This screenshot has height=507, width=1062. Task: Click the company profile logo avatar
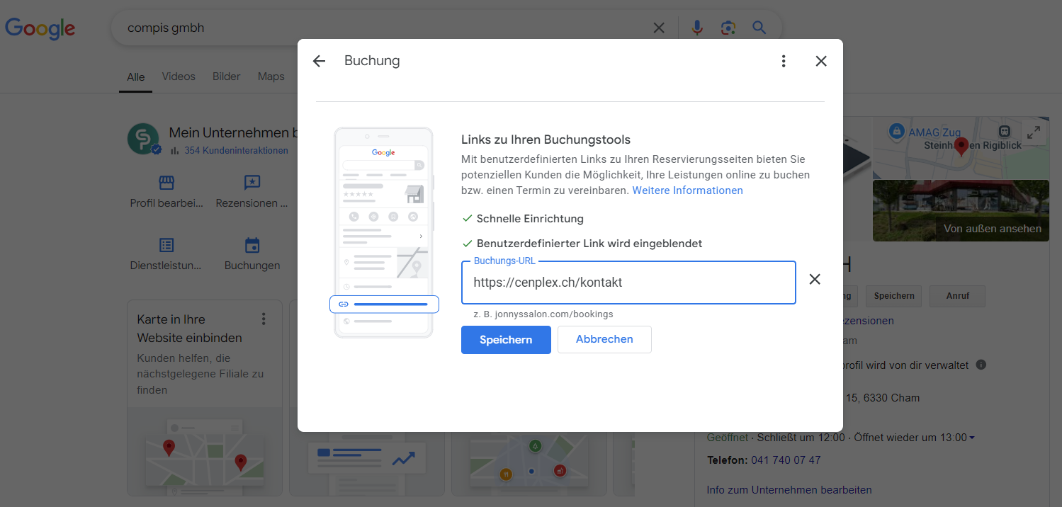[143, 139]
